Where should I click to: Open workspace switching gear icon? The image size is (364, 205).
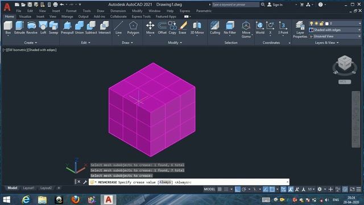(320, 189)
